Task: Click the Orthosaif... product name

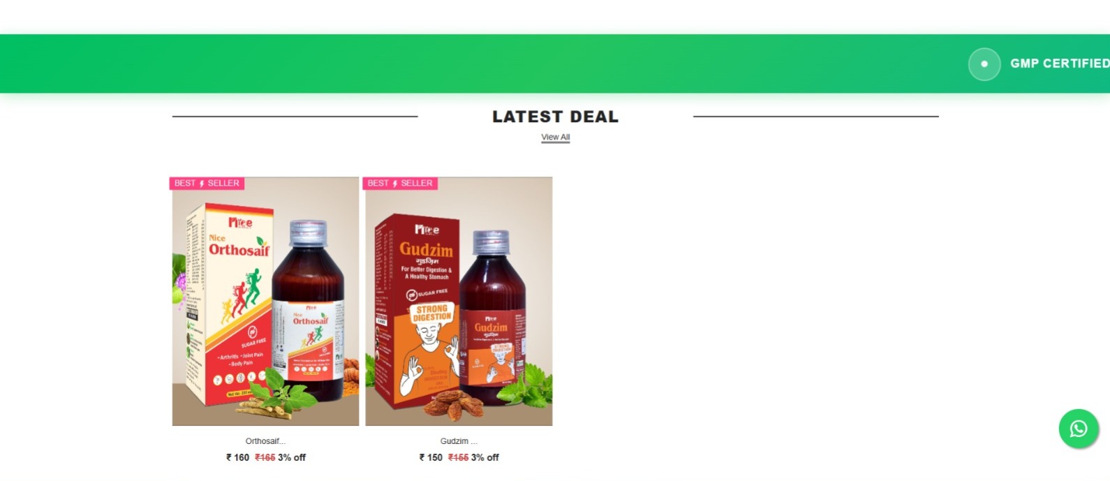Action: tap(265, 441)
